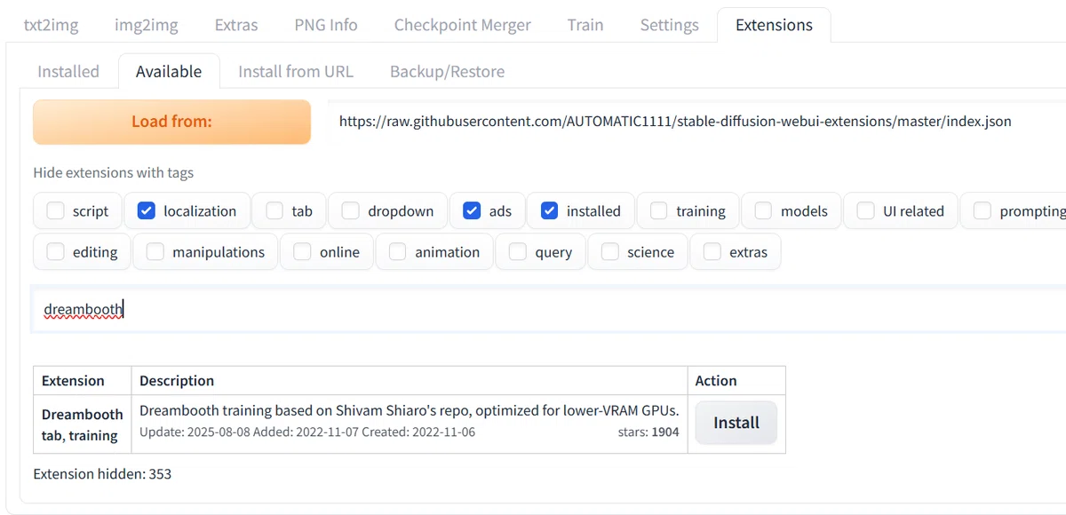Click the Action column header

[x=716, y=381]
